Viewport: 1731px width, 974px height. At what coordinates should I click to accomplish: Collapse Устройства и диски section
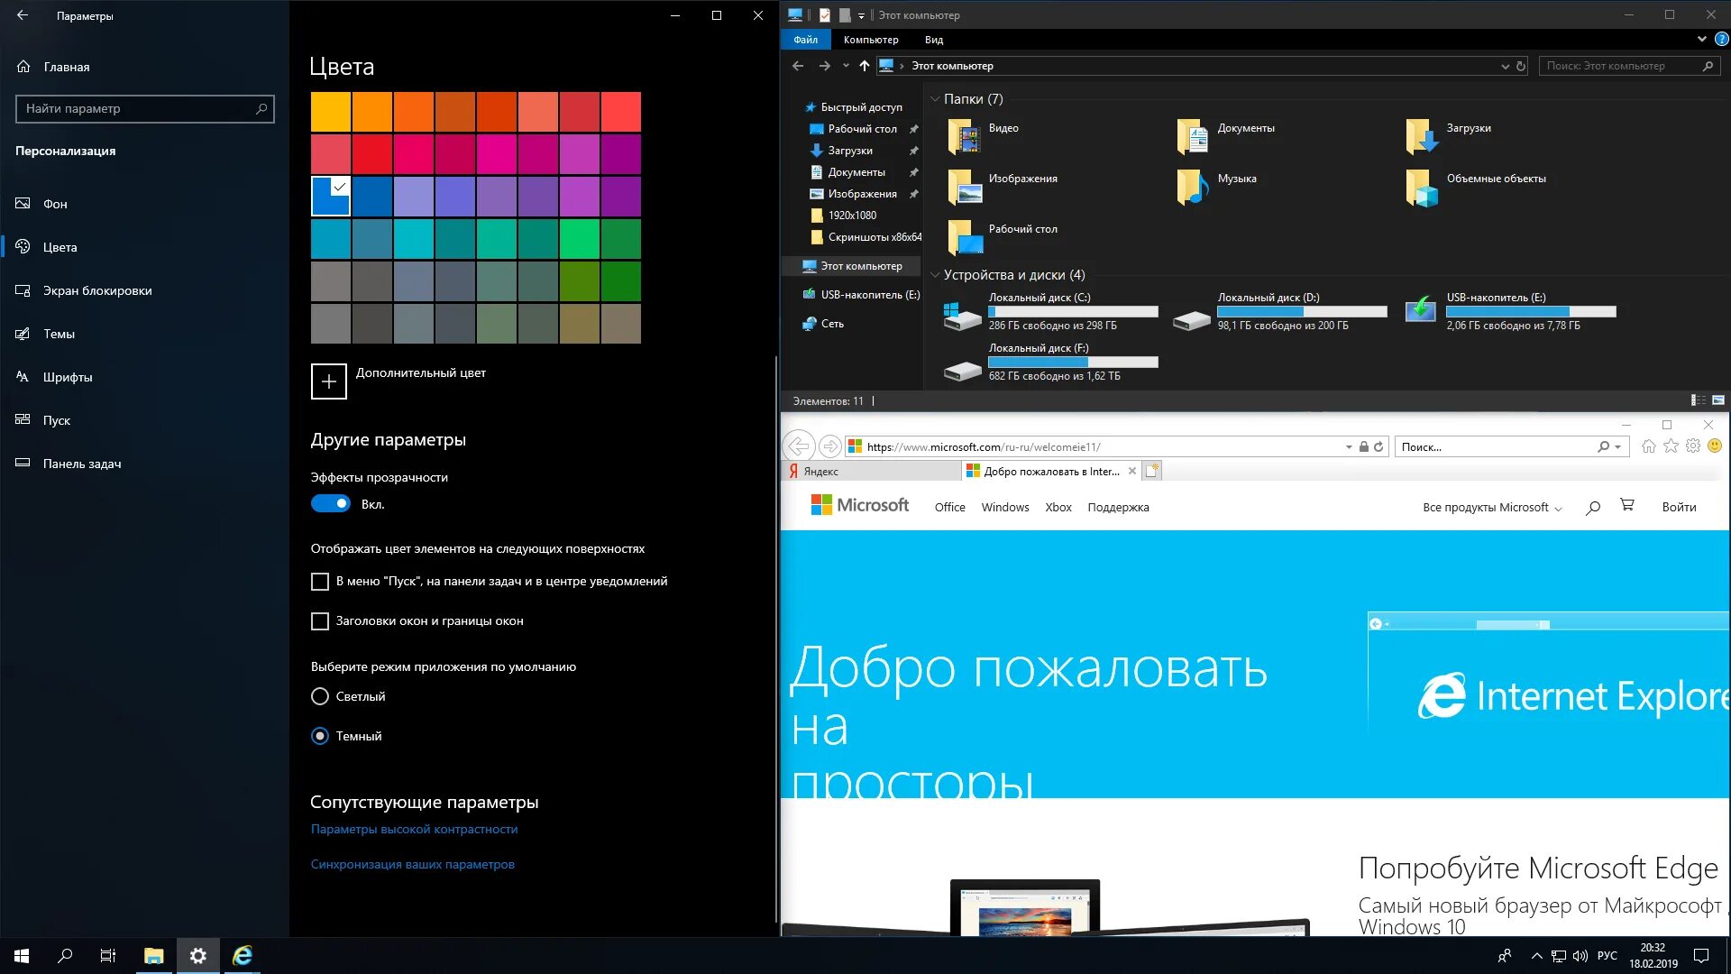[x=935, y=275]
